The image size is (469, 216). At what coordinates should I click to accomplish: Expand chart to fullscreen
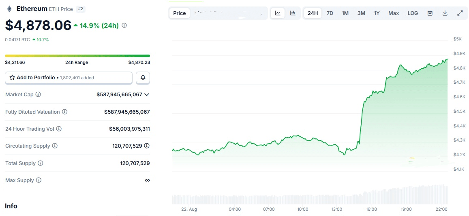click(460, 13)
